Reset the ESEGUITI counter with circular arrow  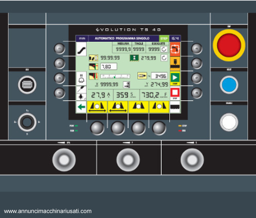pyautogui.click(x=164, y=49)
